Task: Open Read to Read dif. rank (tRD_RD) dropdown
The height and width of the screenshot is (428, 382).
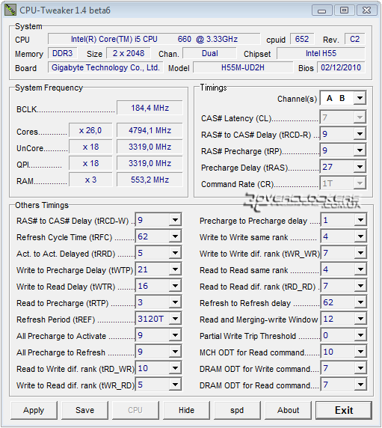Action: (x=360, y=286)
